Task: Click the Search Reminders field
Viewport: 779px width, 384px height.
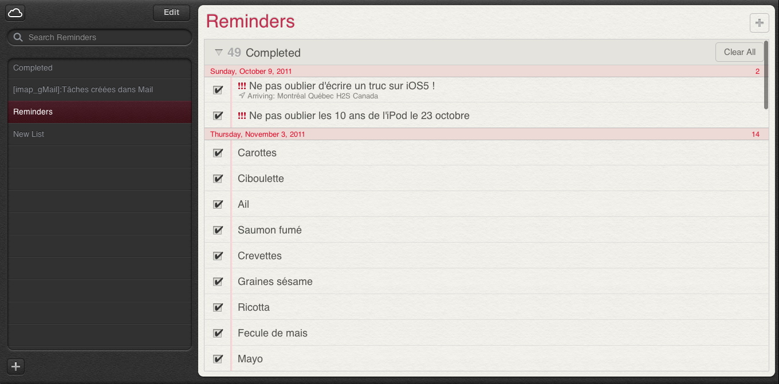Action: [100, 37]
